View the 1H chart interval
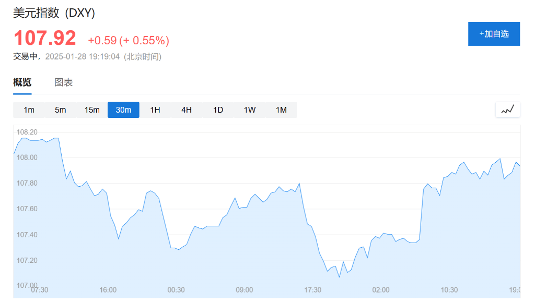 (155, 110)
